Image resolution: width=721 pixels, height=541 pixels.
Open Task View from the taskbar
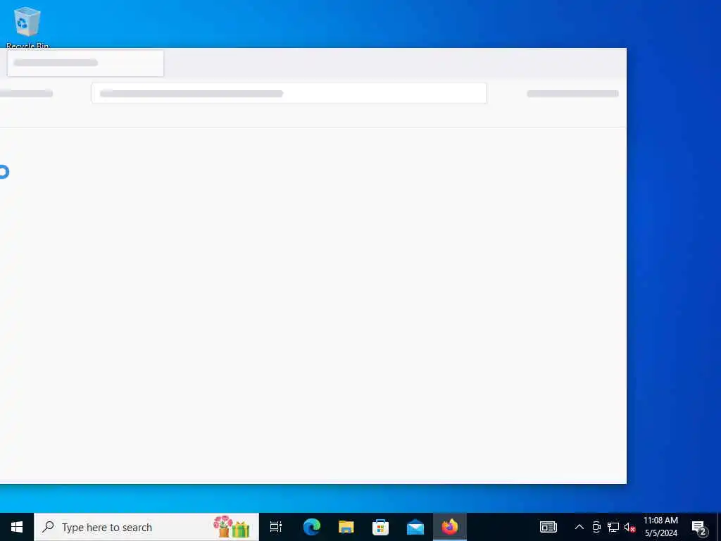click(x=276, y=527)
